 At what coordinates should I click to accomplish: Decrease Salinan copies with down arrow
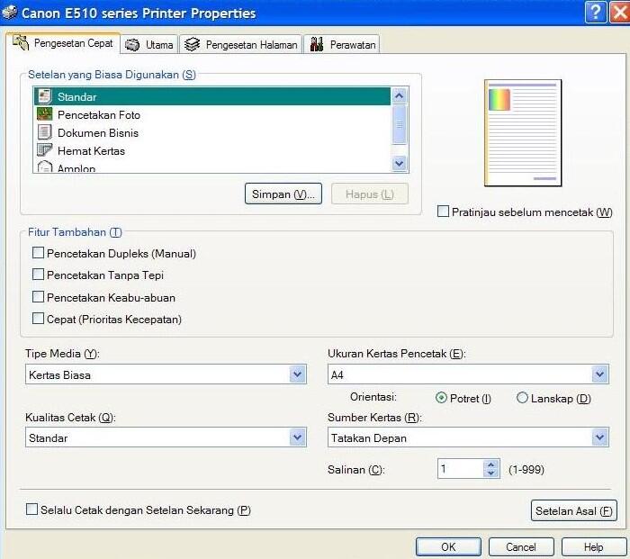click(x=490, y=473)
